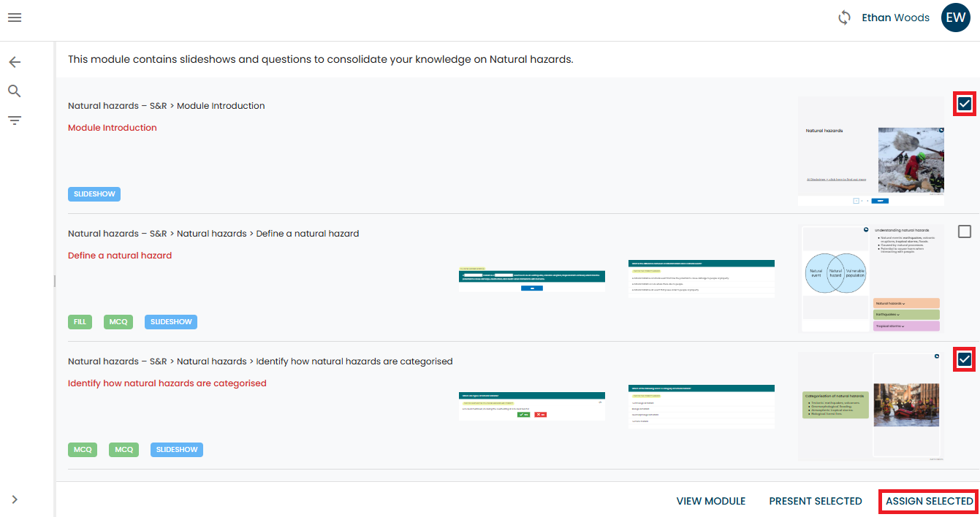
Task: Expand the purple Tropical storms dropdown
Action: [x=906, y=326]
